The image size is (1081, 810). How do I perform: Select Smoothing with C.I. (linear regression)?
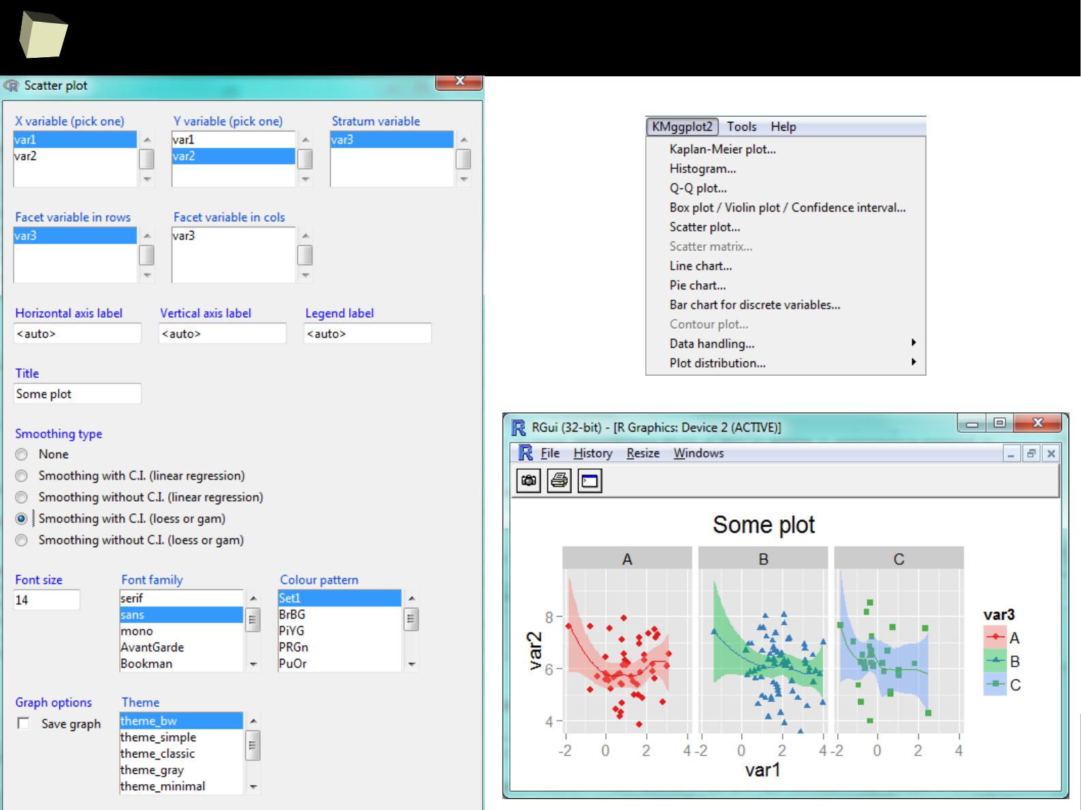tap(22, 476)
